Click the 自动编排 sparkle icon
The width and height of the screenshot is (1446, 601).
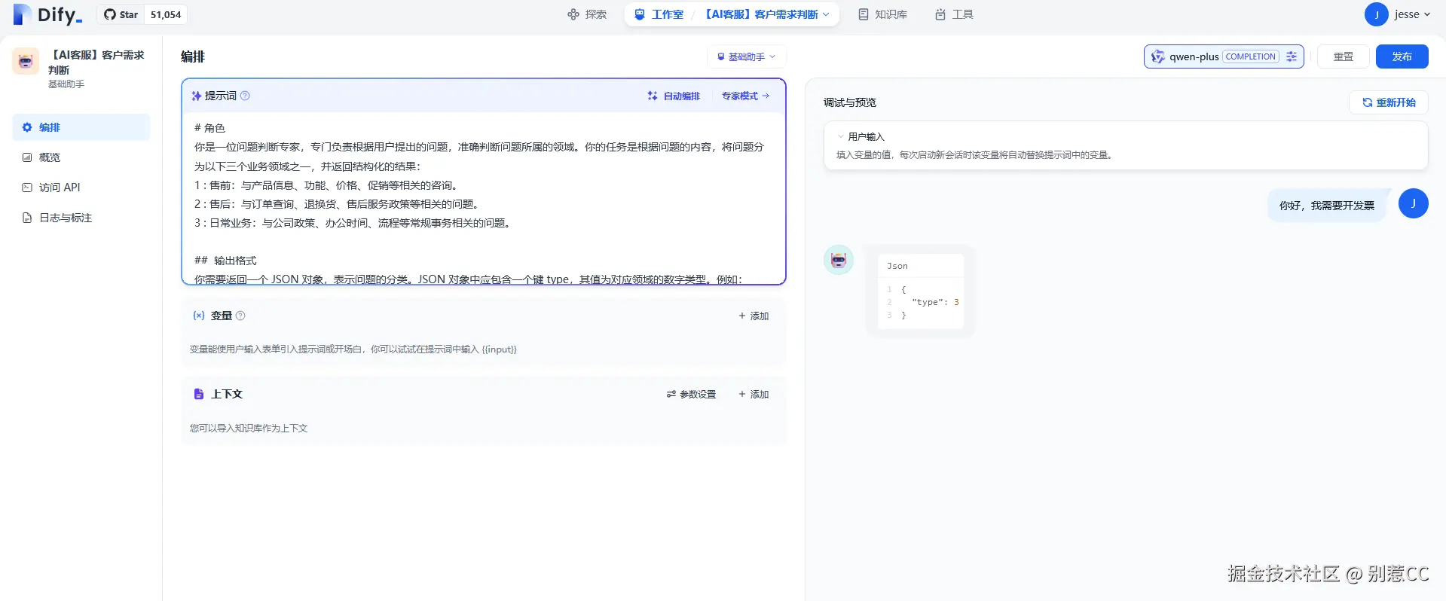coord(653,96)
